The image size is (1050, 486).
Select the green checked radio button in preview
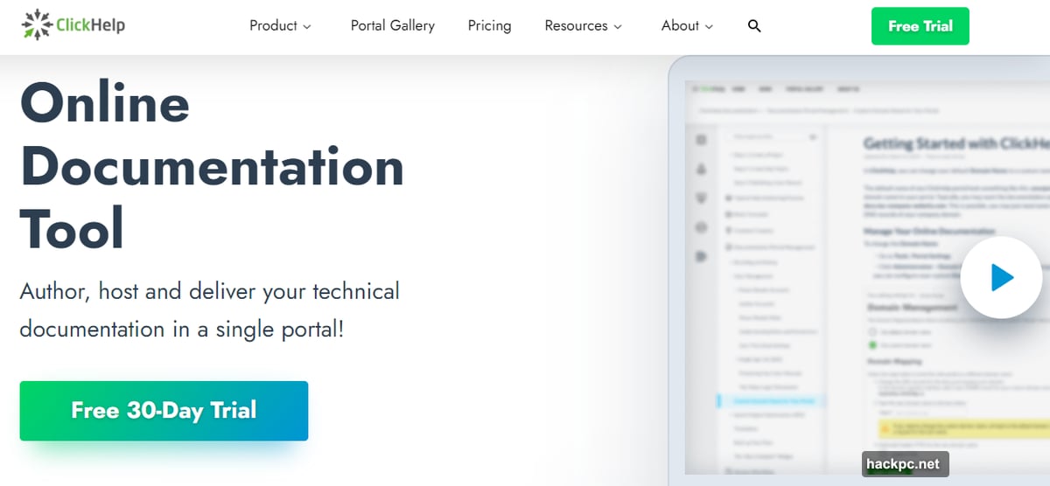[x=872, y=344]
